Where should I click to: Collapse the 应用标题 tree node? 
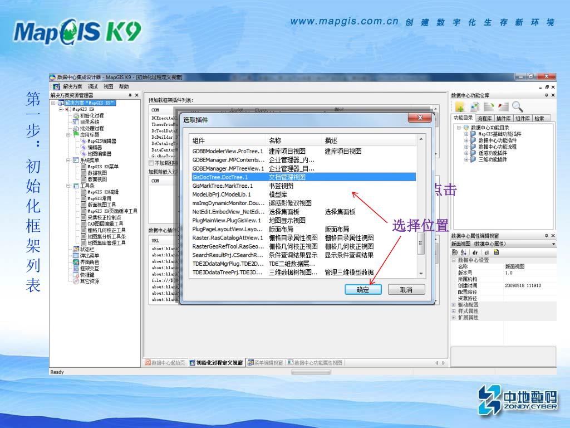(x=68, y=135)
